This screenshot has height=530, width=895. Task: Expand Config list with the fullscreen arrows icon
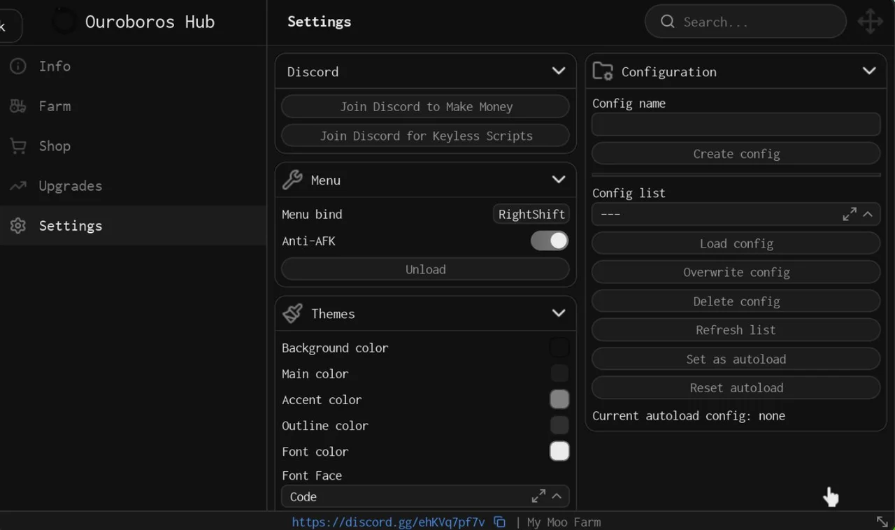click(850, 214)
